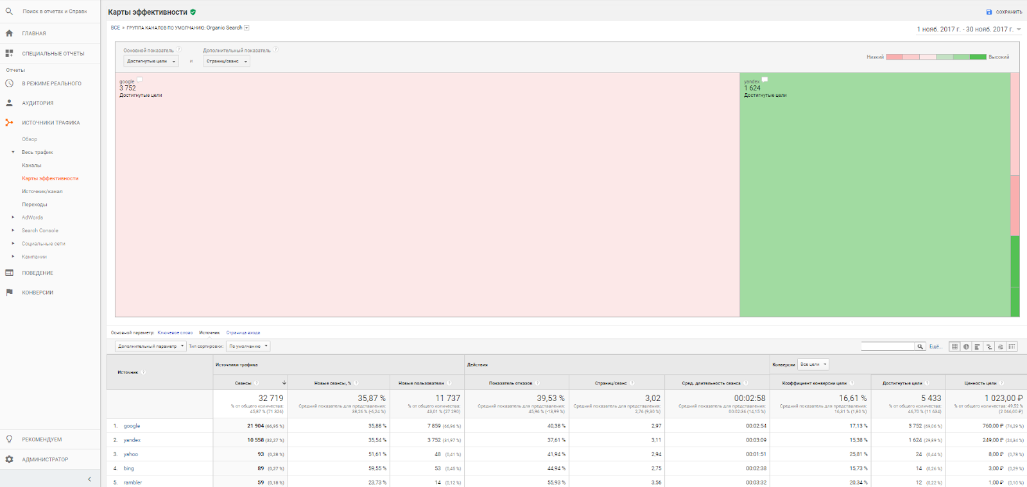Open the bing source link in table
Image resolution: width=1027 pixels, height=487 pixels.
[x=129, y=468]
